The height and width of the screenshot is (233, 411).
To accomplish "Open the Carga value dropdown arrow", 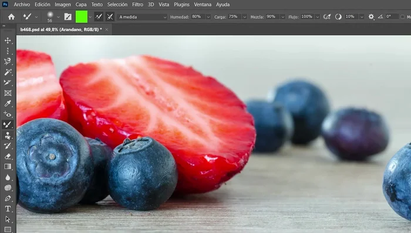I will click(x=245, y=17).
